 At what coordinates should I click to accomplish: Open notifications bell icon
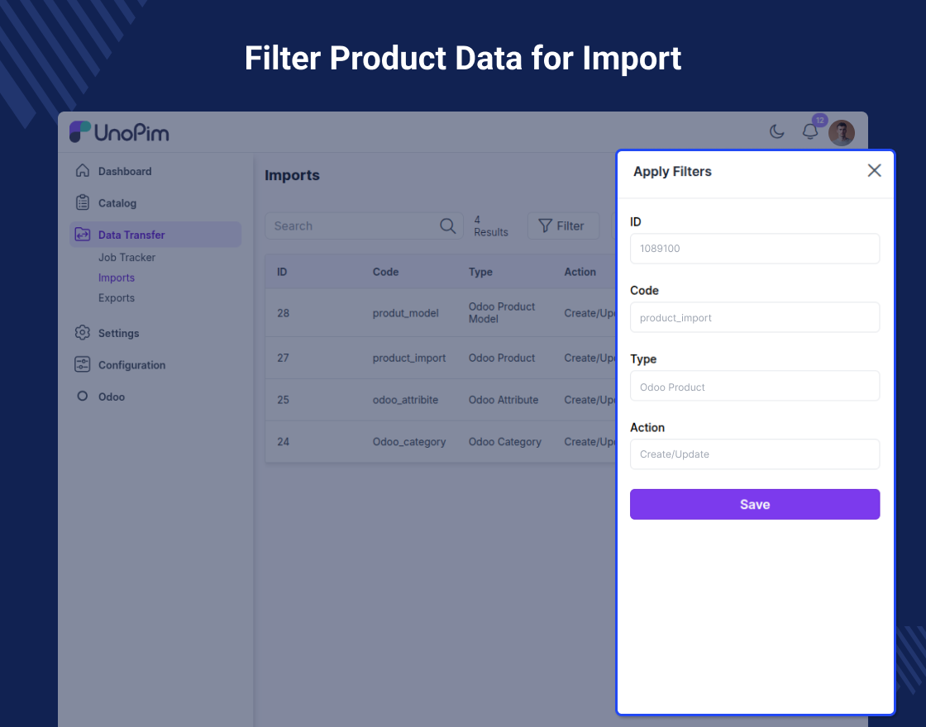point(810,131)
